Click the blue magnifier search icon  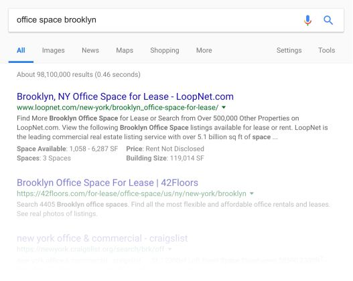(x=328, y=20)
